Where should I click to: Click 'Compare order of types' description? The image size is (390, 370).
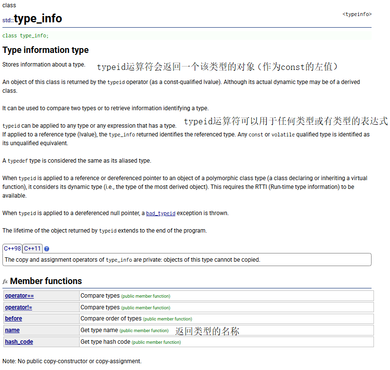click(x=111, y=319)
